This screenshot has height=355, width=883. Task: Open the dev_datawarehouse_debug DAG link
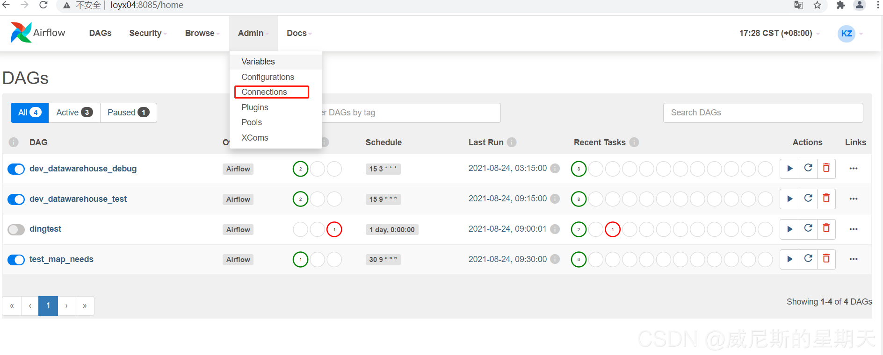83,169
